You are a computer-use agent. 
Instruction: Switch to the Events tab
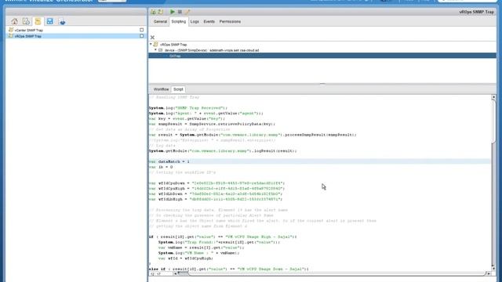click(x=209, y=21)
